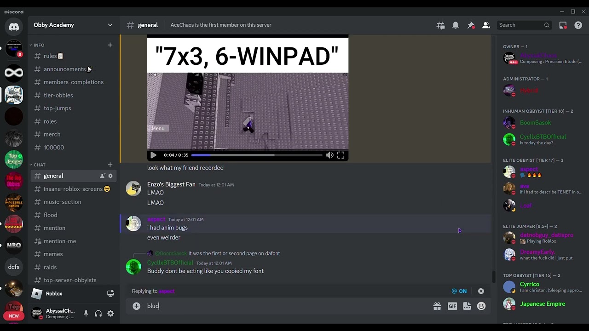Viewport: 589px width, 331px height.
Task: Add channel to CHAT category plus
Action: [x=110, y=165]
